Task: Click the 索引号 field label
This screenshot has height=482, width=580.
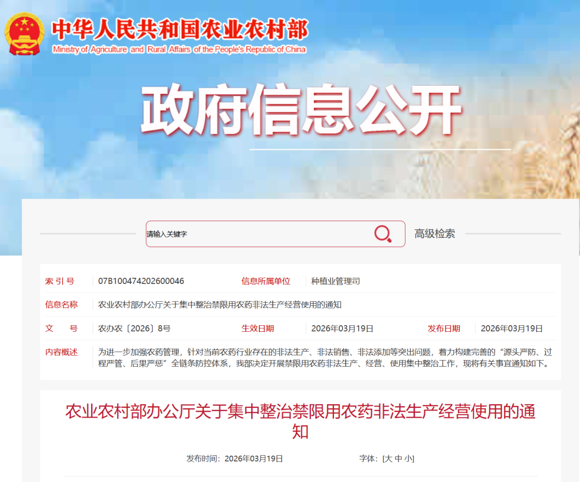Action: [61, 280]
